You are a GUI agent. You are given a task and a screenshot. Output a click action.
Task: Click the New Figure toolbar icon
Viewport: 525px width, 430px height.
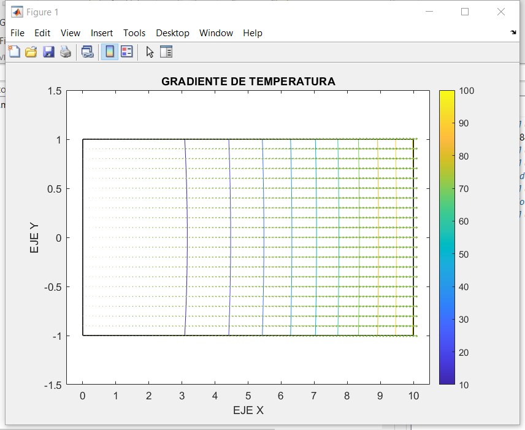tap(13, 52)
